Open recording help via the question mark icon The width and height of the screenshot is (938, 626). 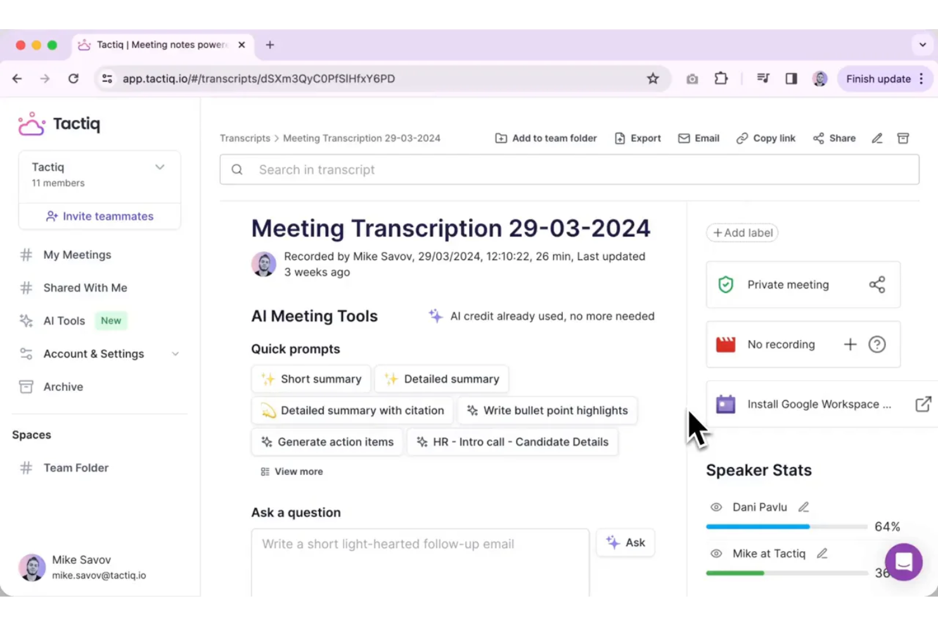tap(877, 344)
